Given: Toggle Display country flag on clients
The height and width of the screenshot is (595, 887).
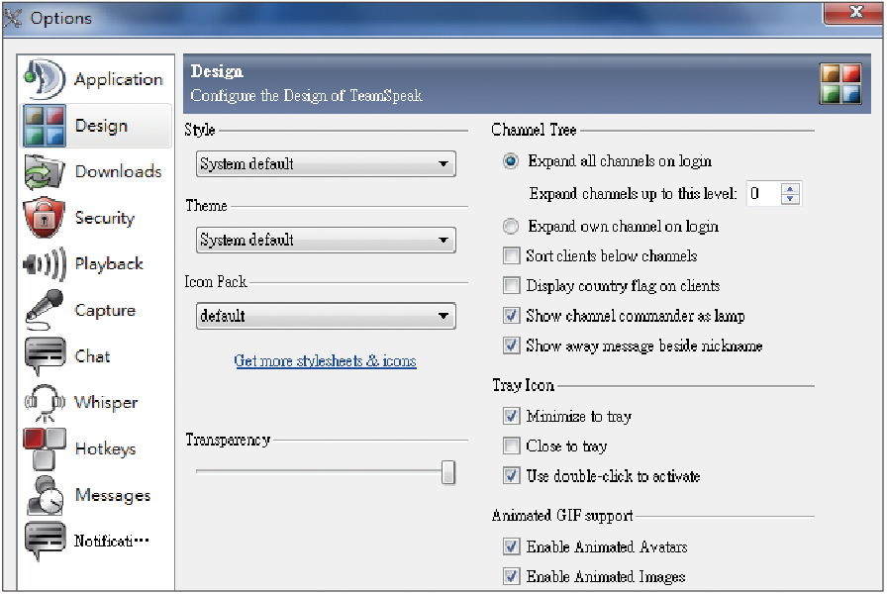Looking at the screenshot, I should 511,286.
